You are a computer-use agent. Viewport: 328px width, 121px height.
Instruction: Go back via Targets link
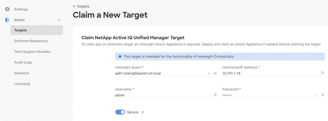[x=81, y=7]
